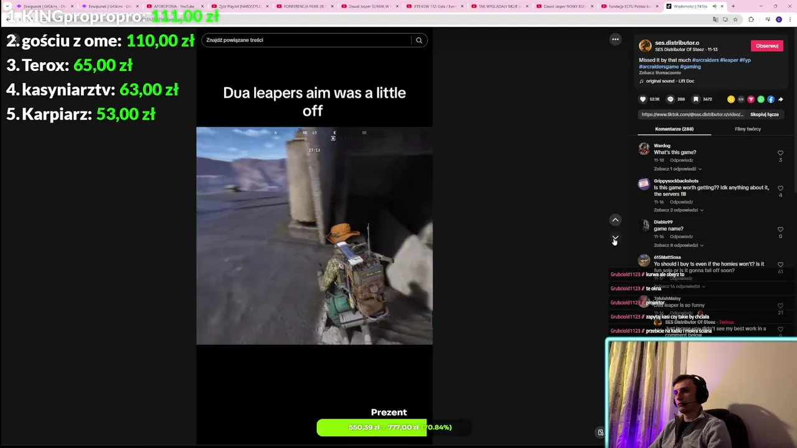797x448 pixels.
Task: Go to previous video with up arrow
Action: tap(615, 220)
